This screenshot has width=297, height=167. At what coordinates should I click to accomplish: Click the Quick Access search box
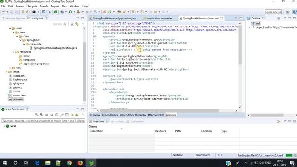[x=273, y=12]
